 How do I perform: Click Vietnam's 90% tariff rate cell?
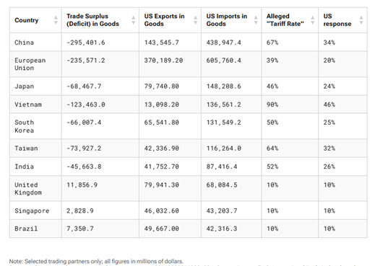(x=290, y=105)
